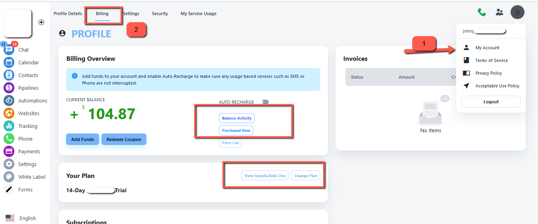Open the English language selector
Viewport: 538px width, 224px height.
tap(21, 218)
